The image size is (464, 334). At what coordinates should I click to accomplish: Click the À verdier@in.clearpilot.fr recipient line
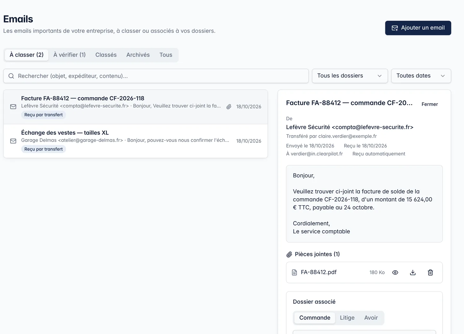click(x=314, y=154)
